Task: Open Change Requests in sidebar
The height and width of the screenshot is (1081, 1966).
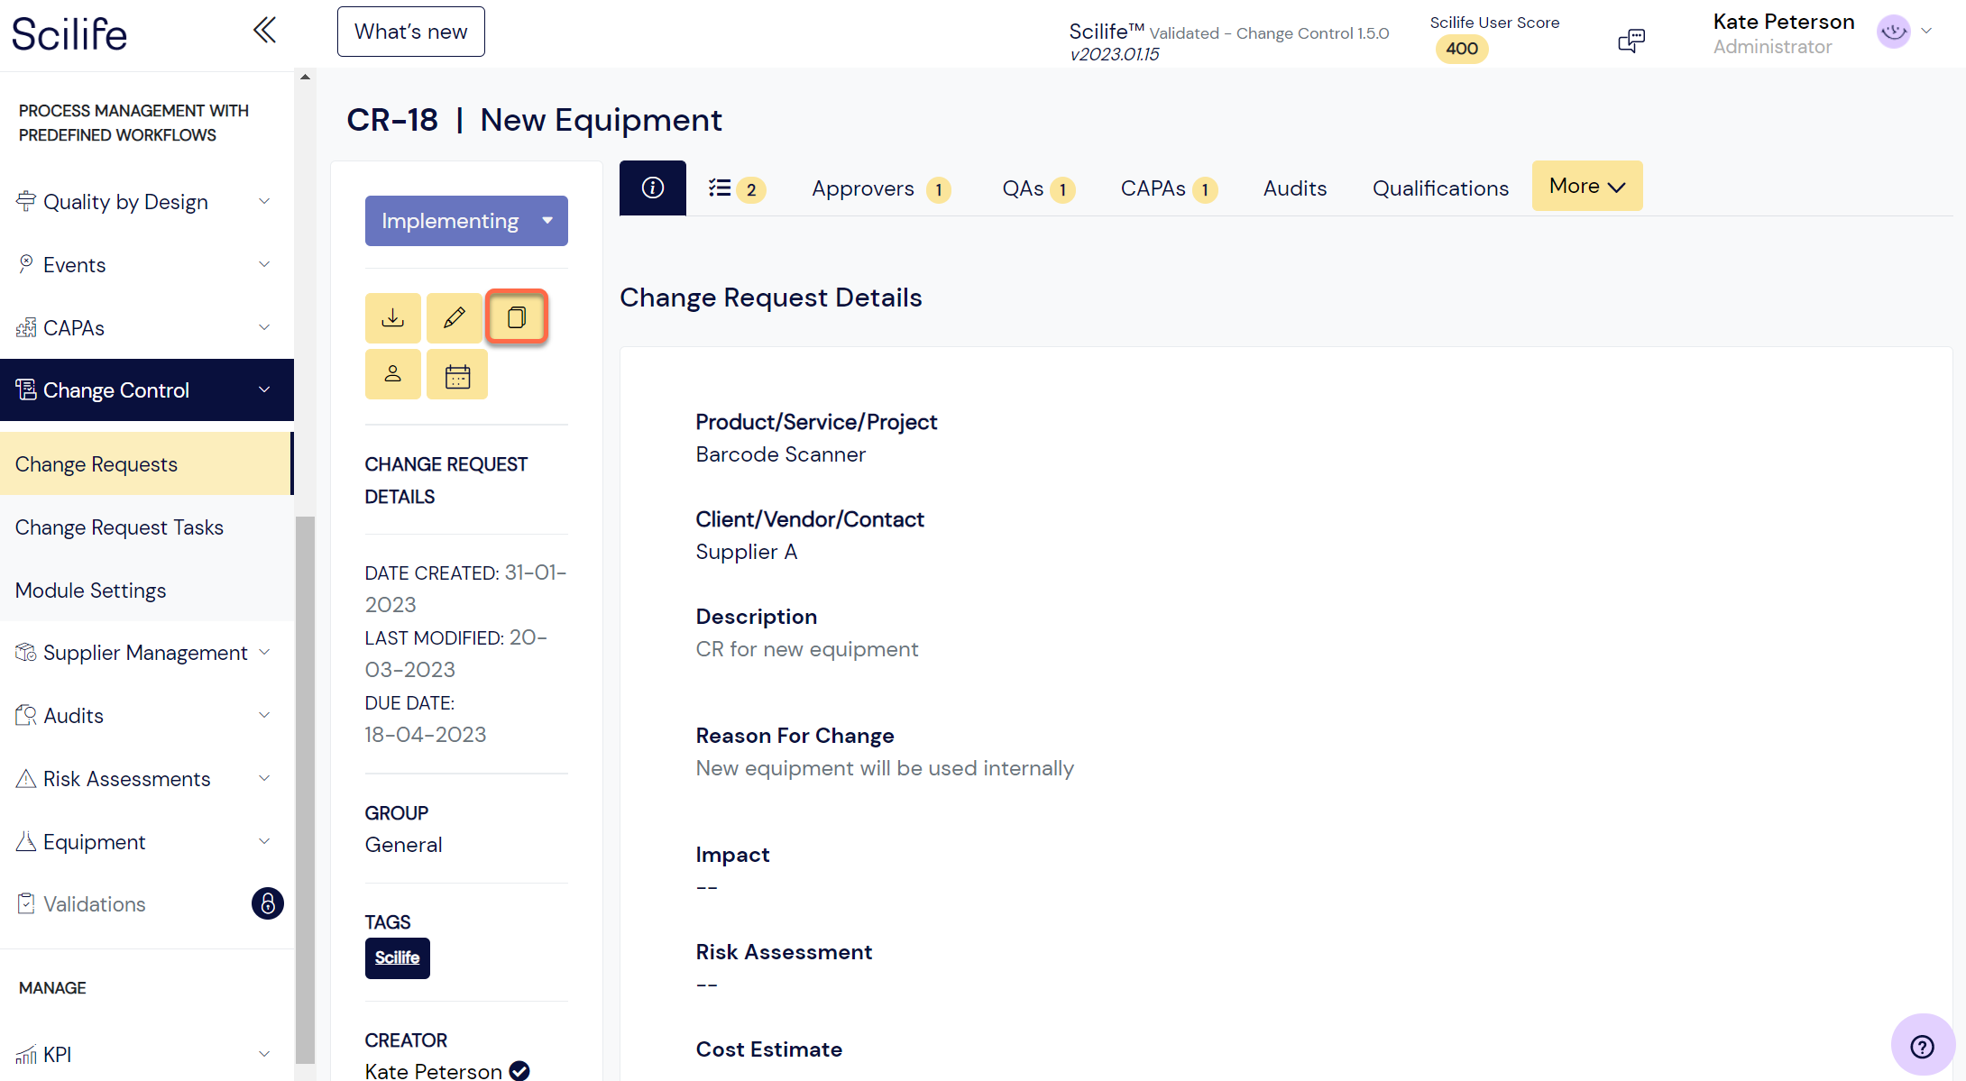Action: point(145,464)
